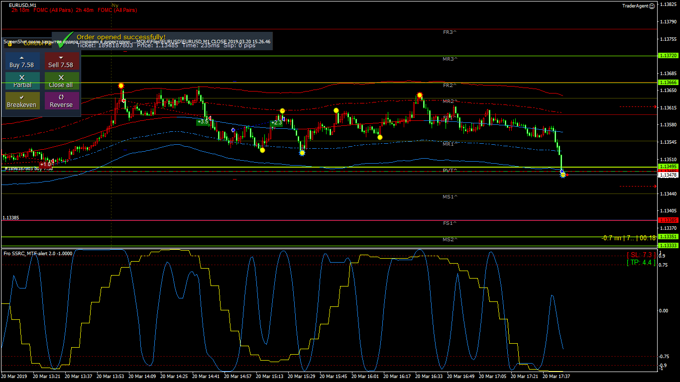Click the 1.13720 green price tag
Image resolution: width=680 pixels, height=382 pixels.
(x=668, y=56)
